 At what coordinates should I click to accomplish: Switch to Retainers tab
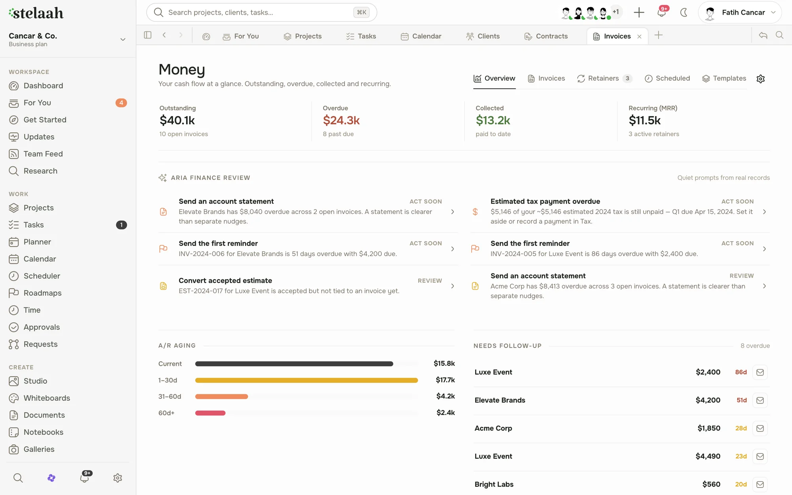coord(604,78)
